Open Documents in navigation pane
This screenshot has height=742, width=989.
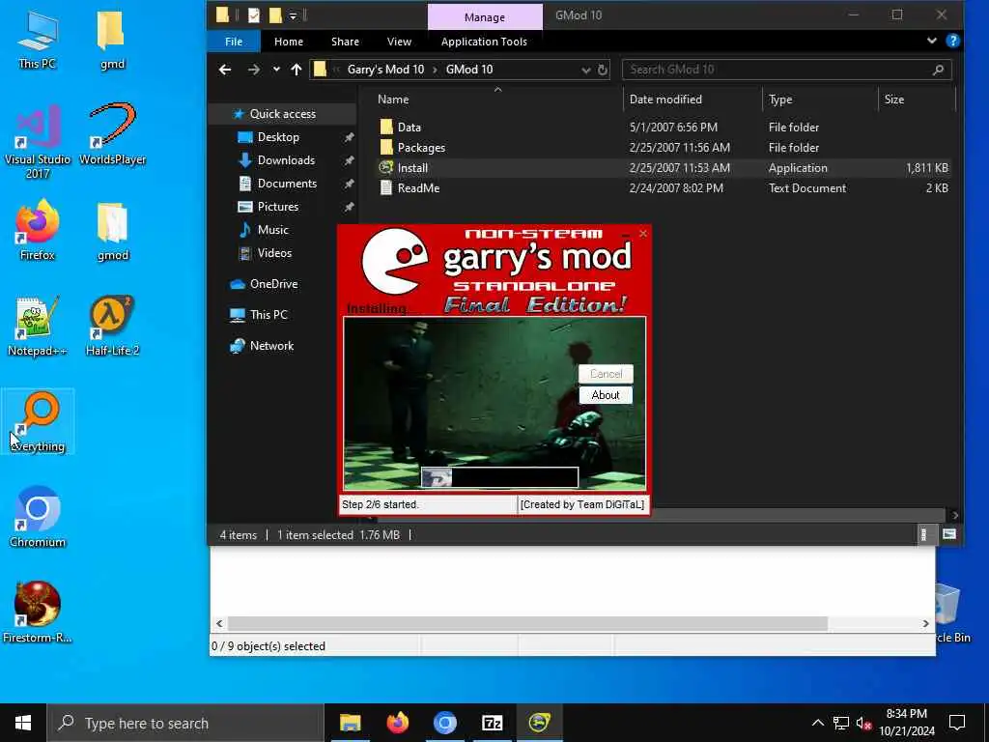[x=287, y=184]
